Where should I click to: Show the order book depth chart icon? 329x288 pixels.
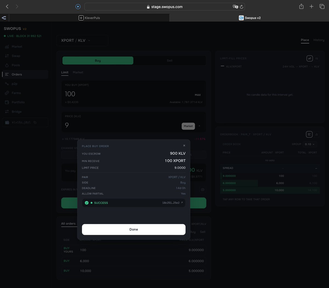pyautogui.click(x=317, y=134)
